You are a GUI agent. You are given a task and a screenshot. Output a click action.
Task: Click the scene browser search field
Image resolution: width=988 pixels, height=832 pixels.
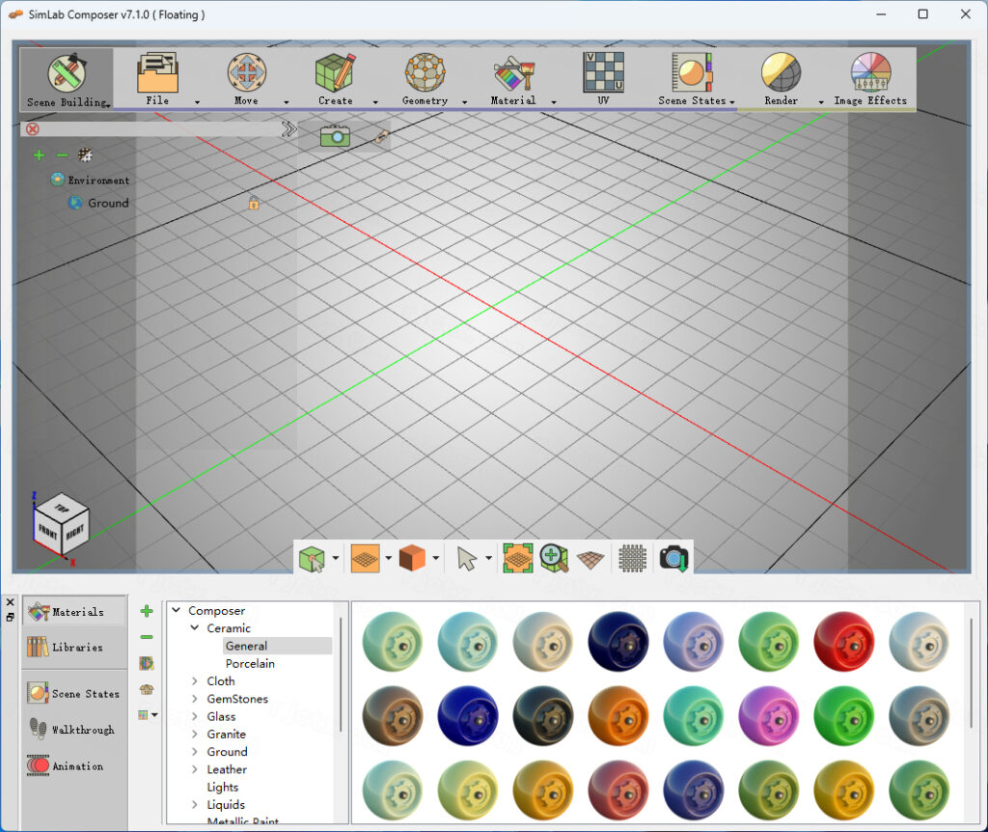coord(157,129)
